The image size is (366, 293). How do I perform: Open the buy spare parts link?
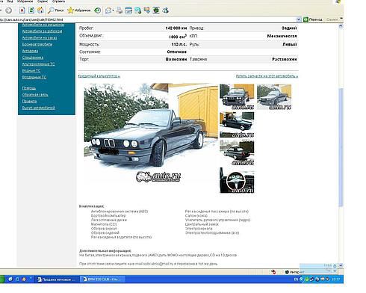[x=267, y=76]
